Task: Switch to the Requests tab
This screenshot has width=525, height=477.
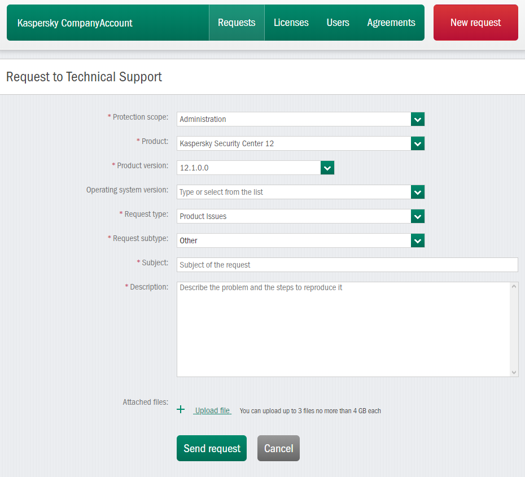Action: 237,23
